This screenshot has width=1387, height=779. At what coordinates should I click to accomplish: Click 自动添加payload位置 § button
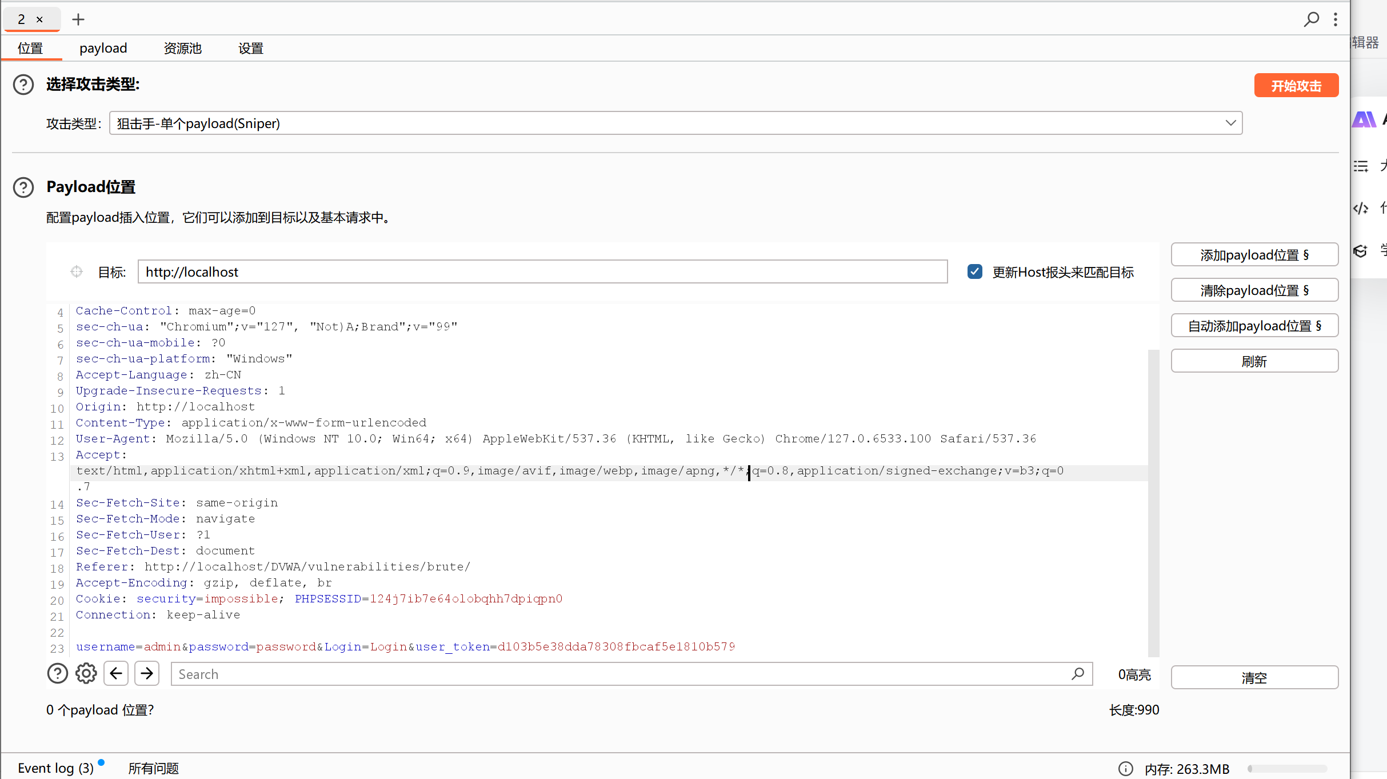pyautogui.click(x=1254, y=326)
